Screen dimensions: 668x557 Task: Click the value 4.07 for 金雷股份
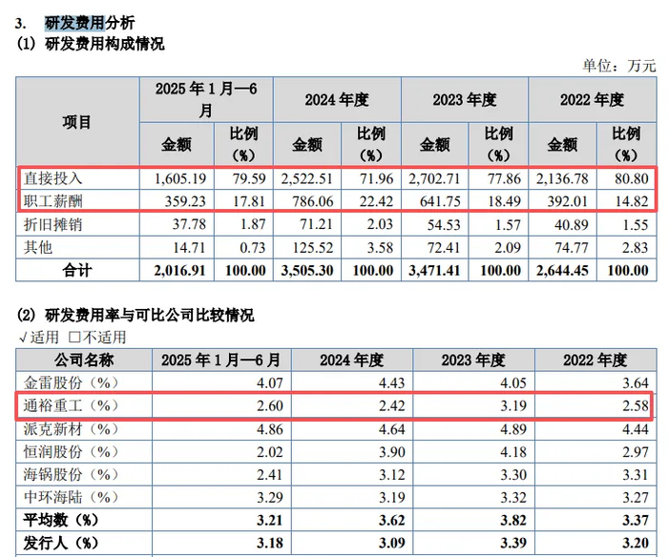(270, 382)
